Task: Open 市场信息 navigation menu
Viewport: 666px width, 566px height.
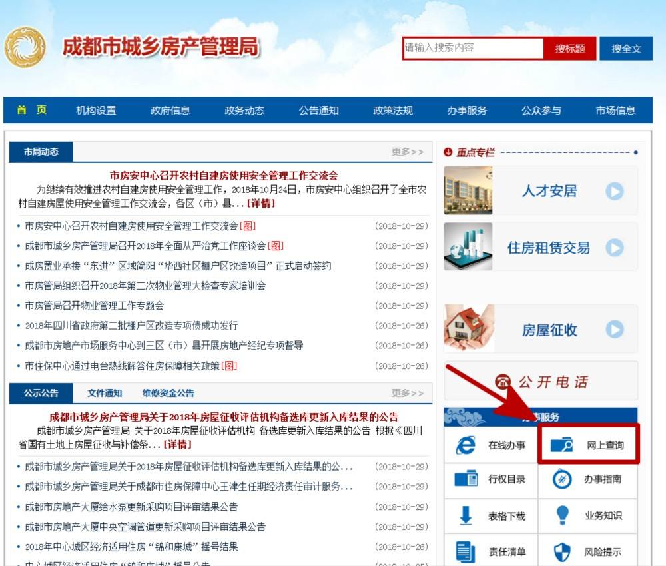Action: coord(615,111)
